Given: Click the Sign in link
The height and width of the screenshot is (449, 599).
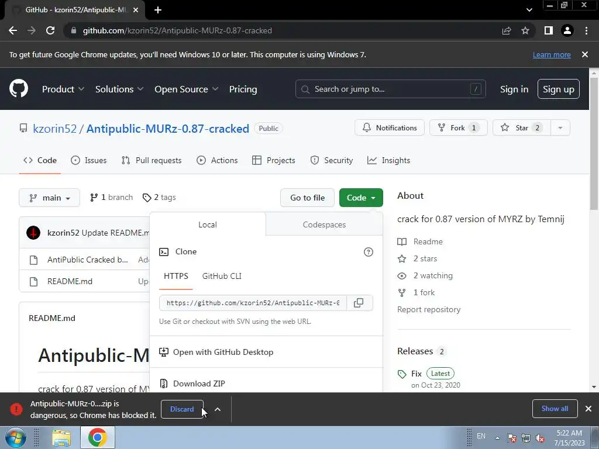Looking at the screenshot, I should (x=514, y=89).
